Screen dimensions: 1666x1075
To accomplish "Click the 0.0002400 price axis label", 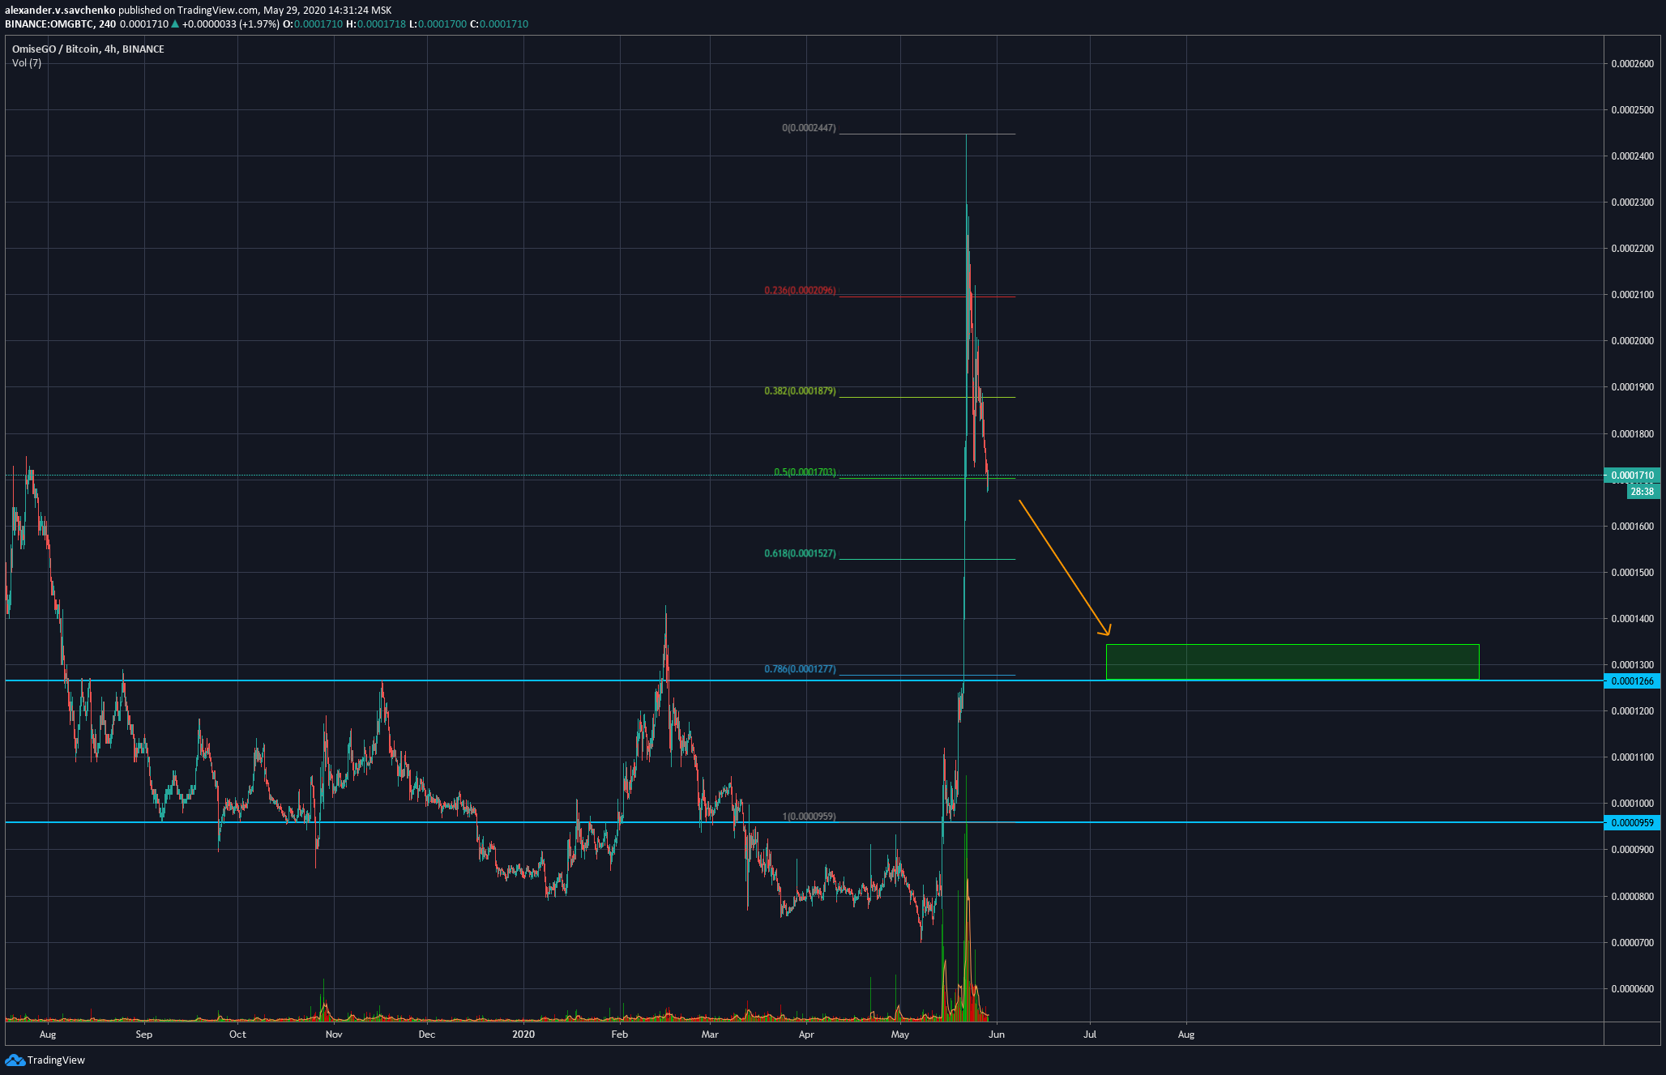I will tap(1632, 156).
